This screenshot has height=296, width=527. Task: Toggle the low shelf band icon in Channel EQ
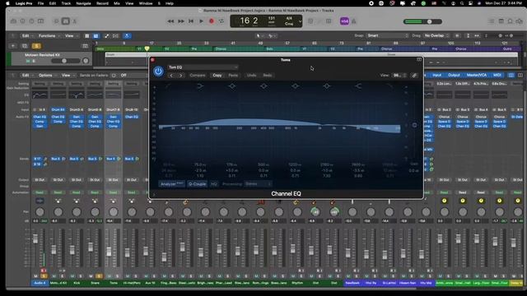(200, 86)
